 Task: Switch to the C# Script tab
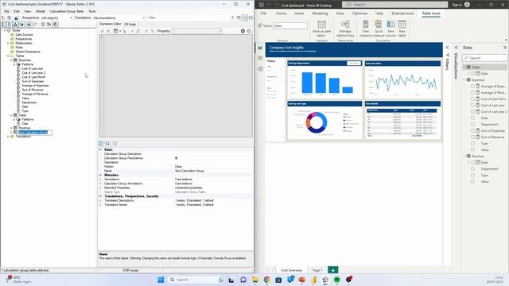[x=130, y=25]
